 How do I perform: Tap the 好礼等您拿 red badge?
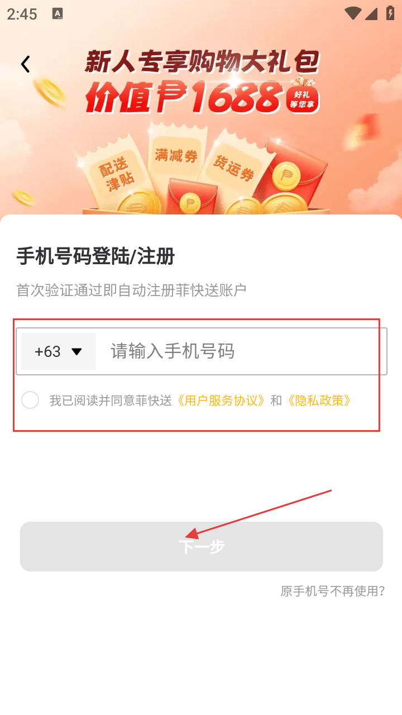[x=303, y=99]
